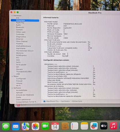This screenshot has width=120, height=132.
Task: Select Bluetooth in the sidebar
Action: coord(20,27)
